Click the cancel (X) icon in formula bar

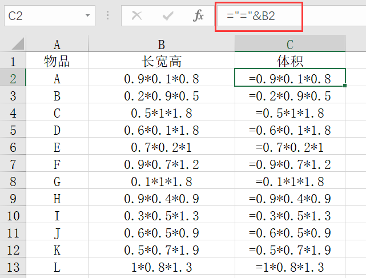click(x=136, y=16)
